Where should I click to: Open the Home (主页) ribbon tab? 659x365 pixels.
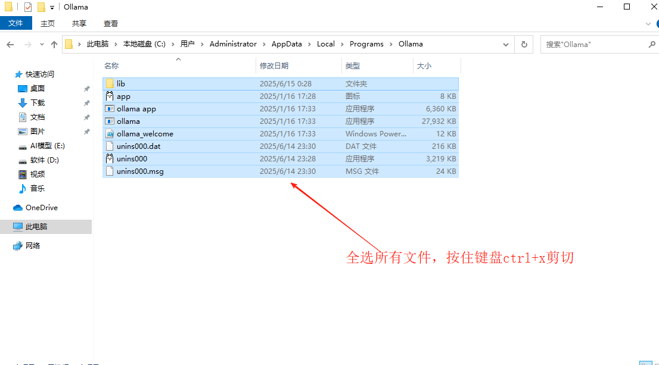[48, 24]
